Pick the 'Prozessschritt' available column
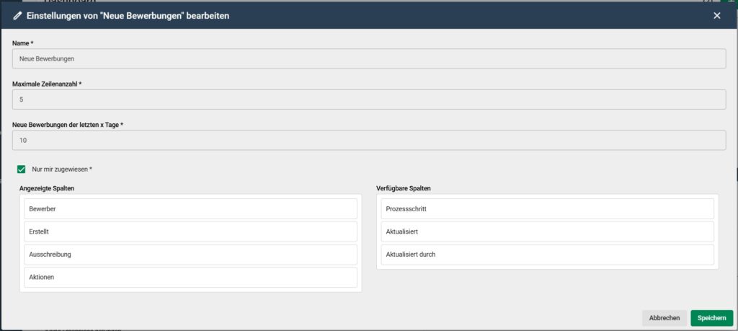The image size is (738, 331). pos(548,208)
